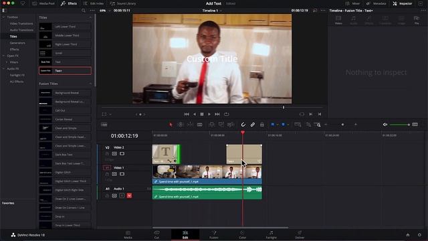Collapse the Fusion Titles section chevron

(x=90, y=84)
